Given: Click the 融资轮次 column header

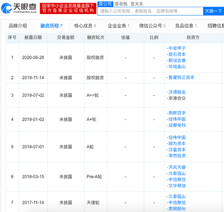Looking at the screenshot, I should point(95,37).
